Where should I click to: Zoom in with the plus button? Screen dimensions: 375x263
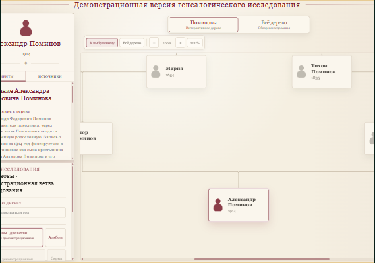click(181, 43)
